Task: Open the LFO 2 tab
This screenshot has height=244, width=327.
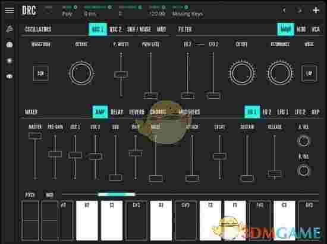Action: [x=300, y=112]
